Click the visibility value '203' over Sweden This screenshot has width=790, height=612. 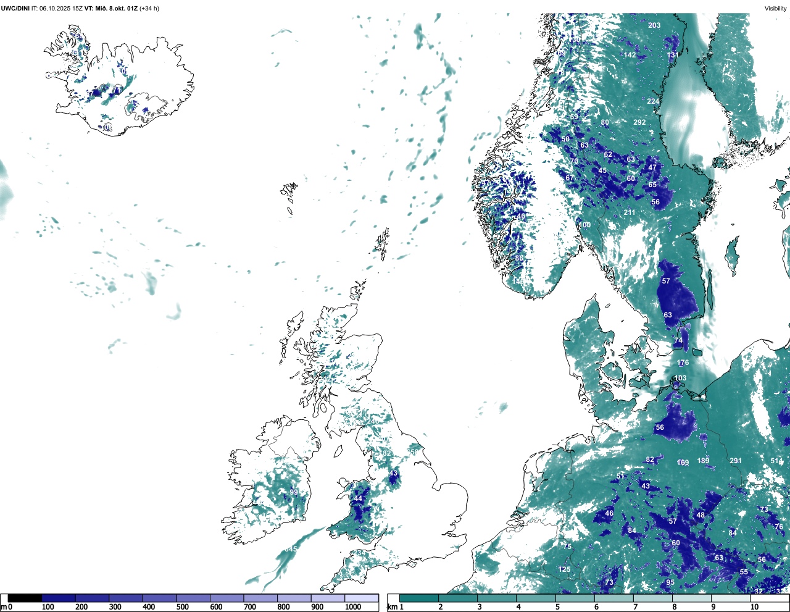[x=654, y=25]
